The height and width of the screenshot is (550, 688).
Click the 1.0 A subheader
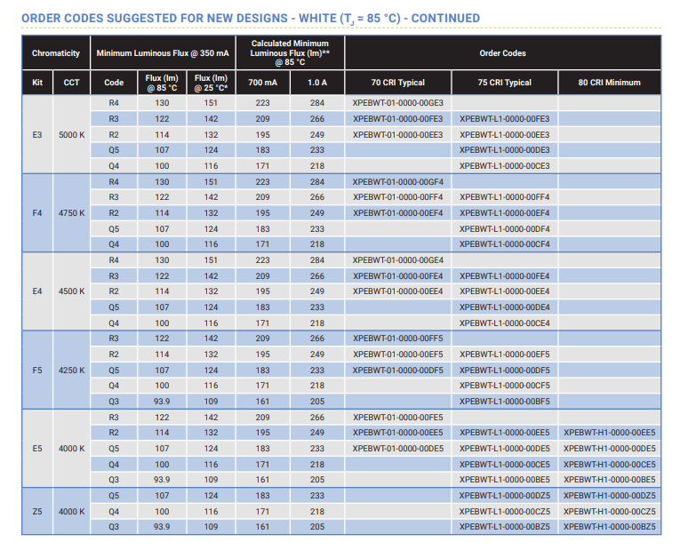click(317, 83)
